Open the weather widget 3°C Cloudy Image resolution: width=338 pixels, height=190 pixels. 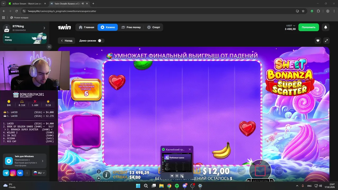coord(9,186)
